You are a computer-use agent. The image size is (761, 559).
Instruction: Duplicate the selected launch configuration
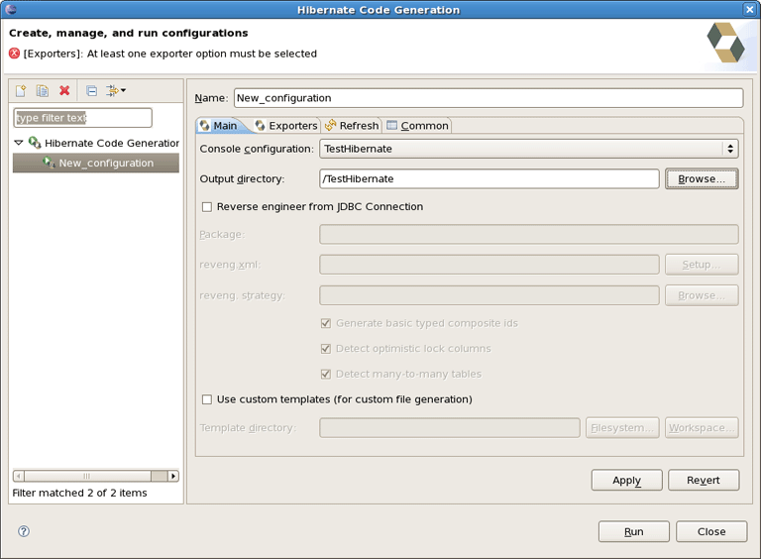pos(43,91)
